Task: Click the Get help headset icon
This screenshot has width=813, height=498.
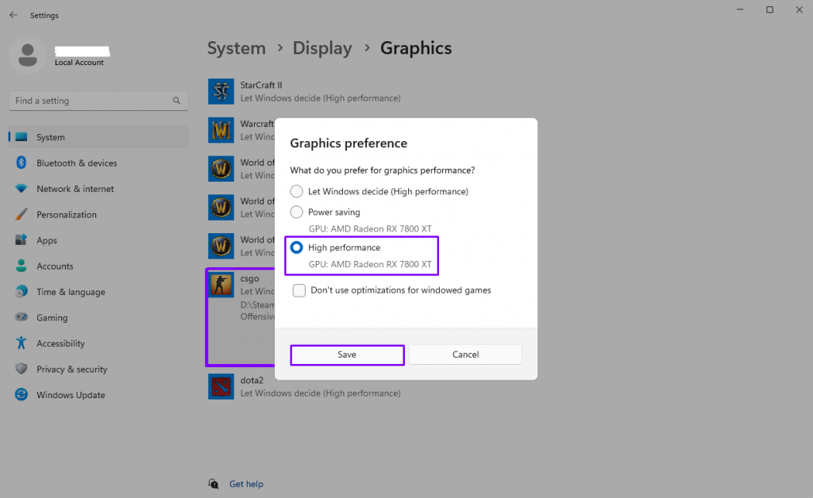Action: (213, 484)
